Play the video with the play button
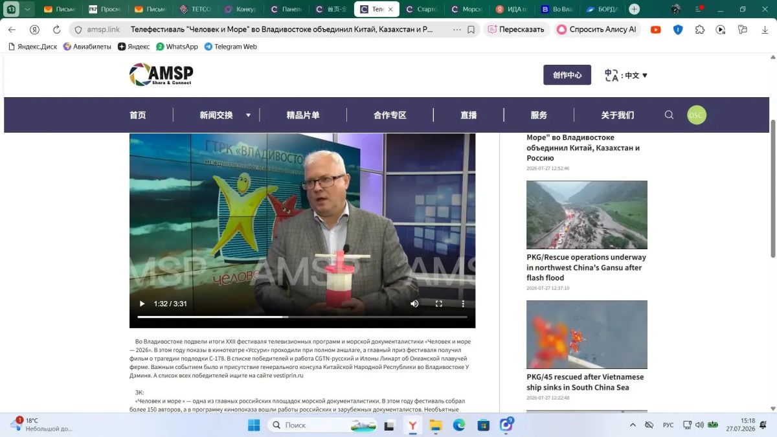The width and height of the screenshot is (777, 437). 142,304
